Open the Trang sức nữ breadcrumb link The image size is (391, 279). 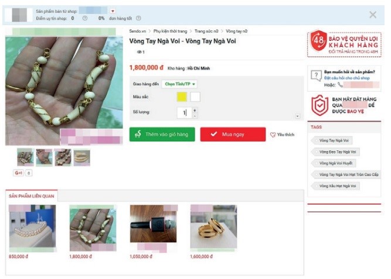(206, 31)
